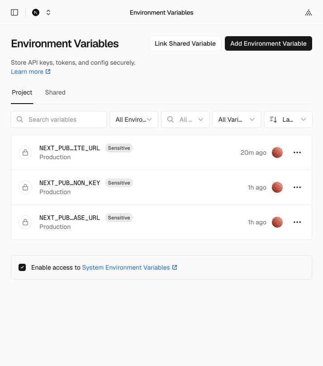Click the sort order icon in Last dropdown
Image resolution: width=323 pixels, height=366 pixels.
(273, 119)
